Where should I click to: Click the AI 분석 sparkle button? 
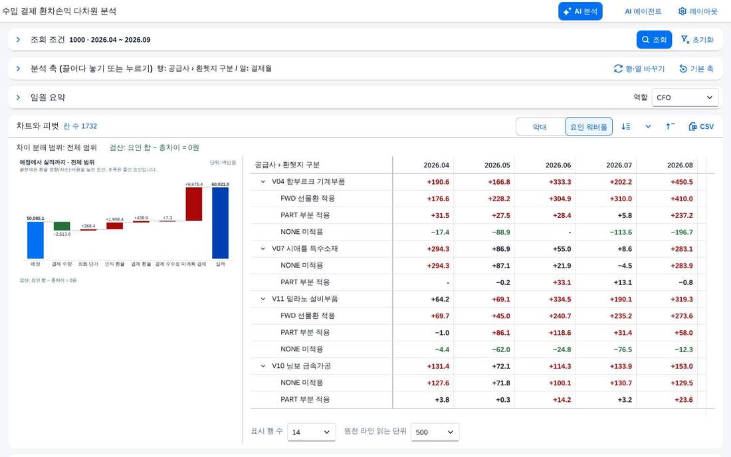[580, 11]
